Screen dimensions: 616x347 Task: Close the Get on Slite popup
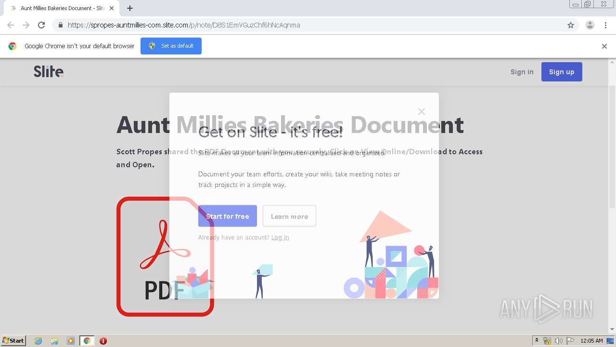click(422, 111)
